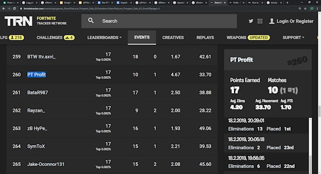Click the Avg. PTS 1.70 stat
The image size is (321, 174).
287,104
